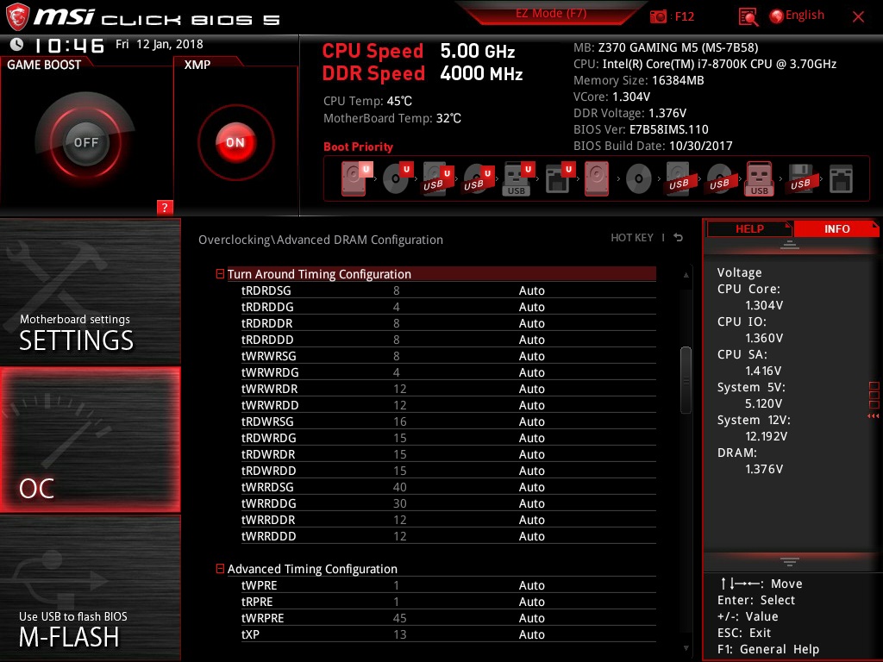883x662 pixels.
Task: Change language via the English label
Action: pyautogui.click(x=805, y=16)
